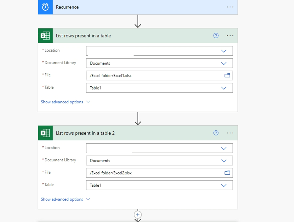Viewport: 294px width, 222px height.
Task: Click the Recurrence trigger clock icon
Action: 45,7
